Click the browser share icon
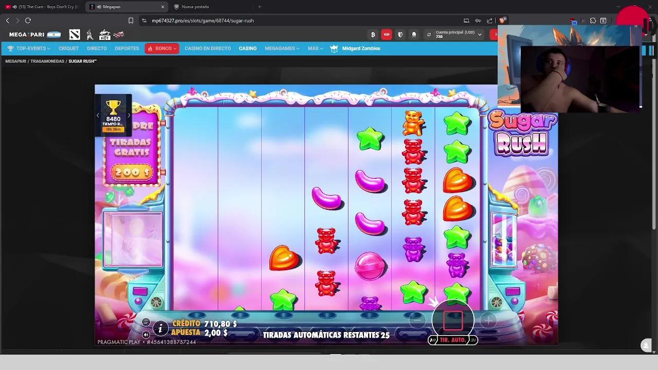The width and height of the screenshot is (658, 370). point(488,21)
